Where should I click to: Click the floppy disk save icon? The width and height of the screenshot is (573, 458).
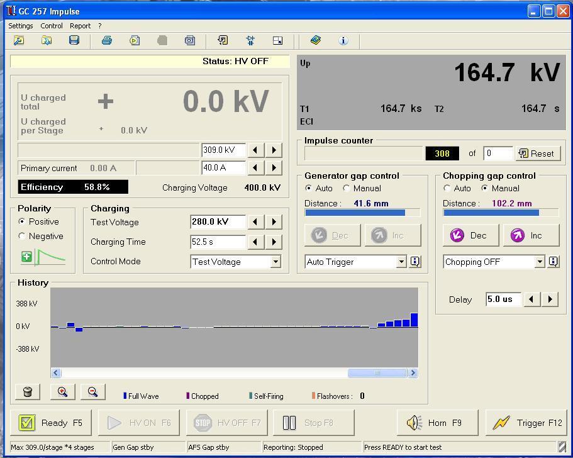[74, 40]
